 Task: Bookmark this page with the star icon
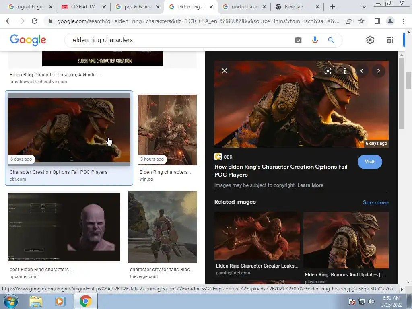pos(361,21)
